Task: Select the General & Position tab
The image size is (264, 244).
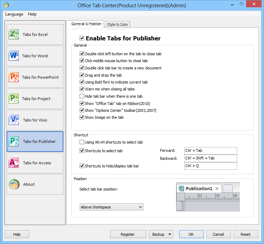Action: click(86, 24)
